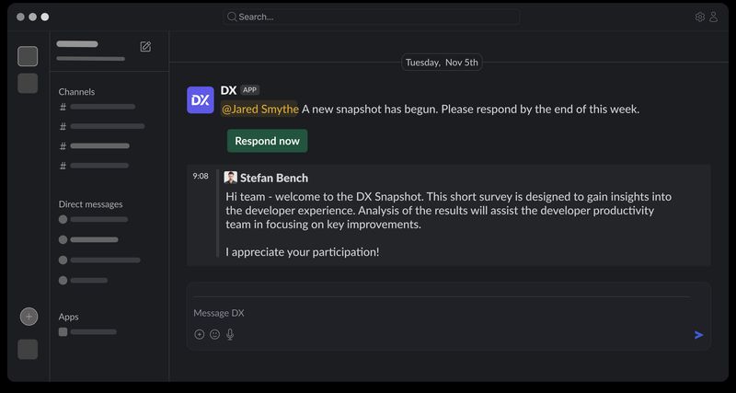Screen dimensions: 736x393
Task: Click the microphone voice clip icon
Action: 230,335
